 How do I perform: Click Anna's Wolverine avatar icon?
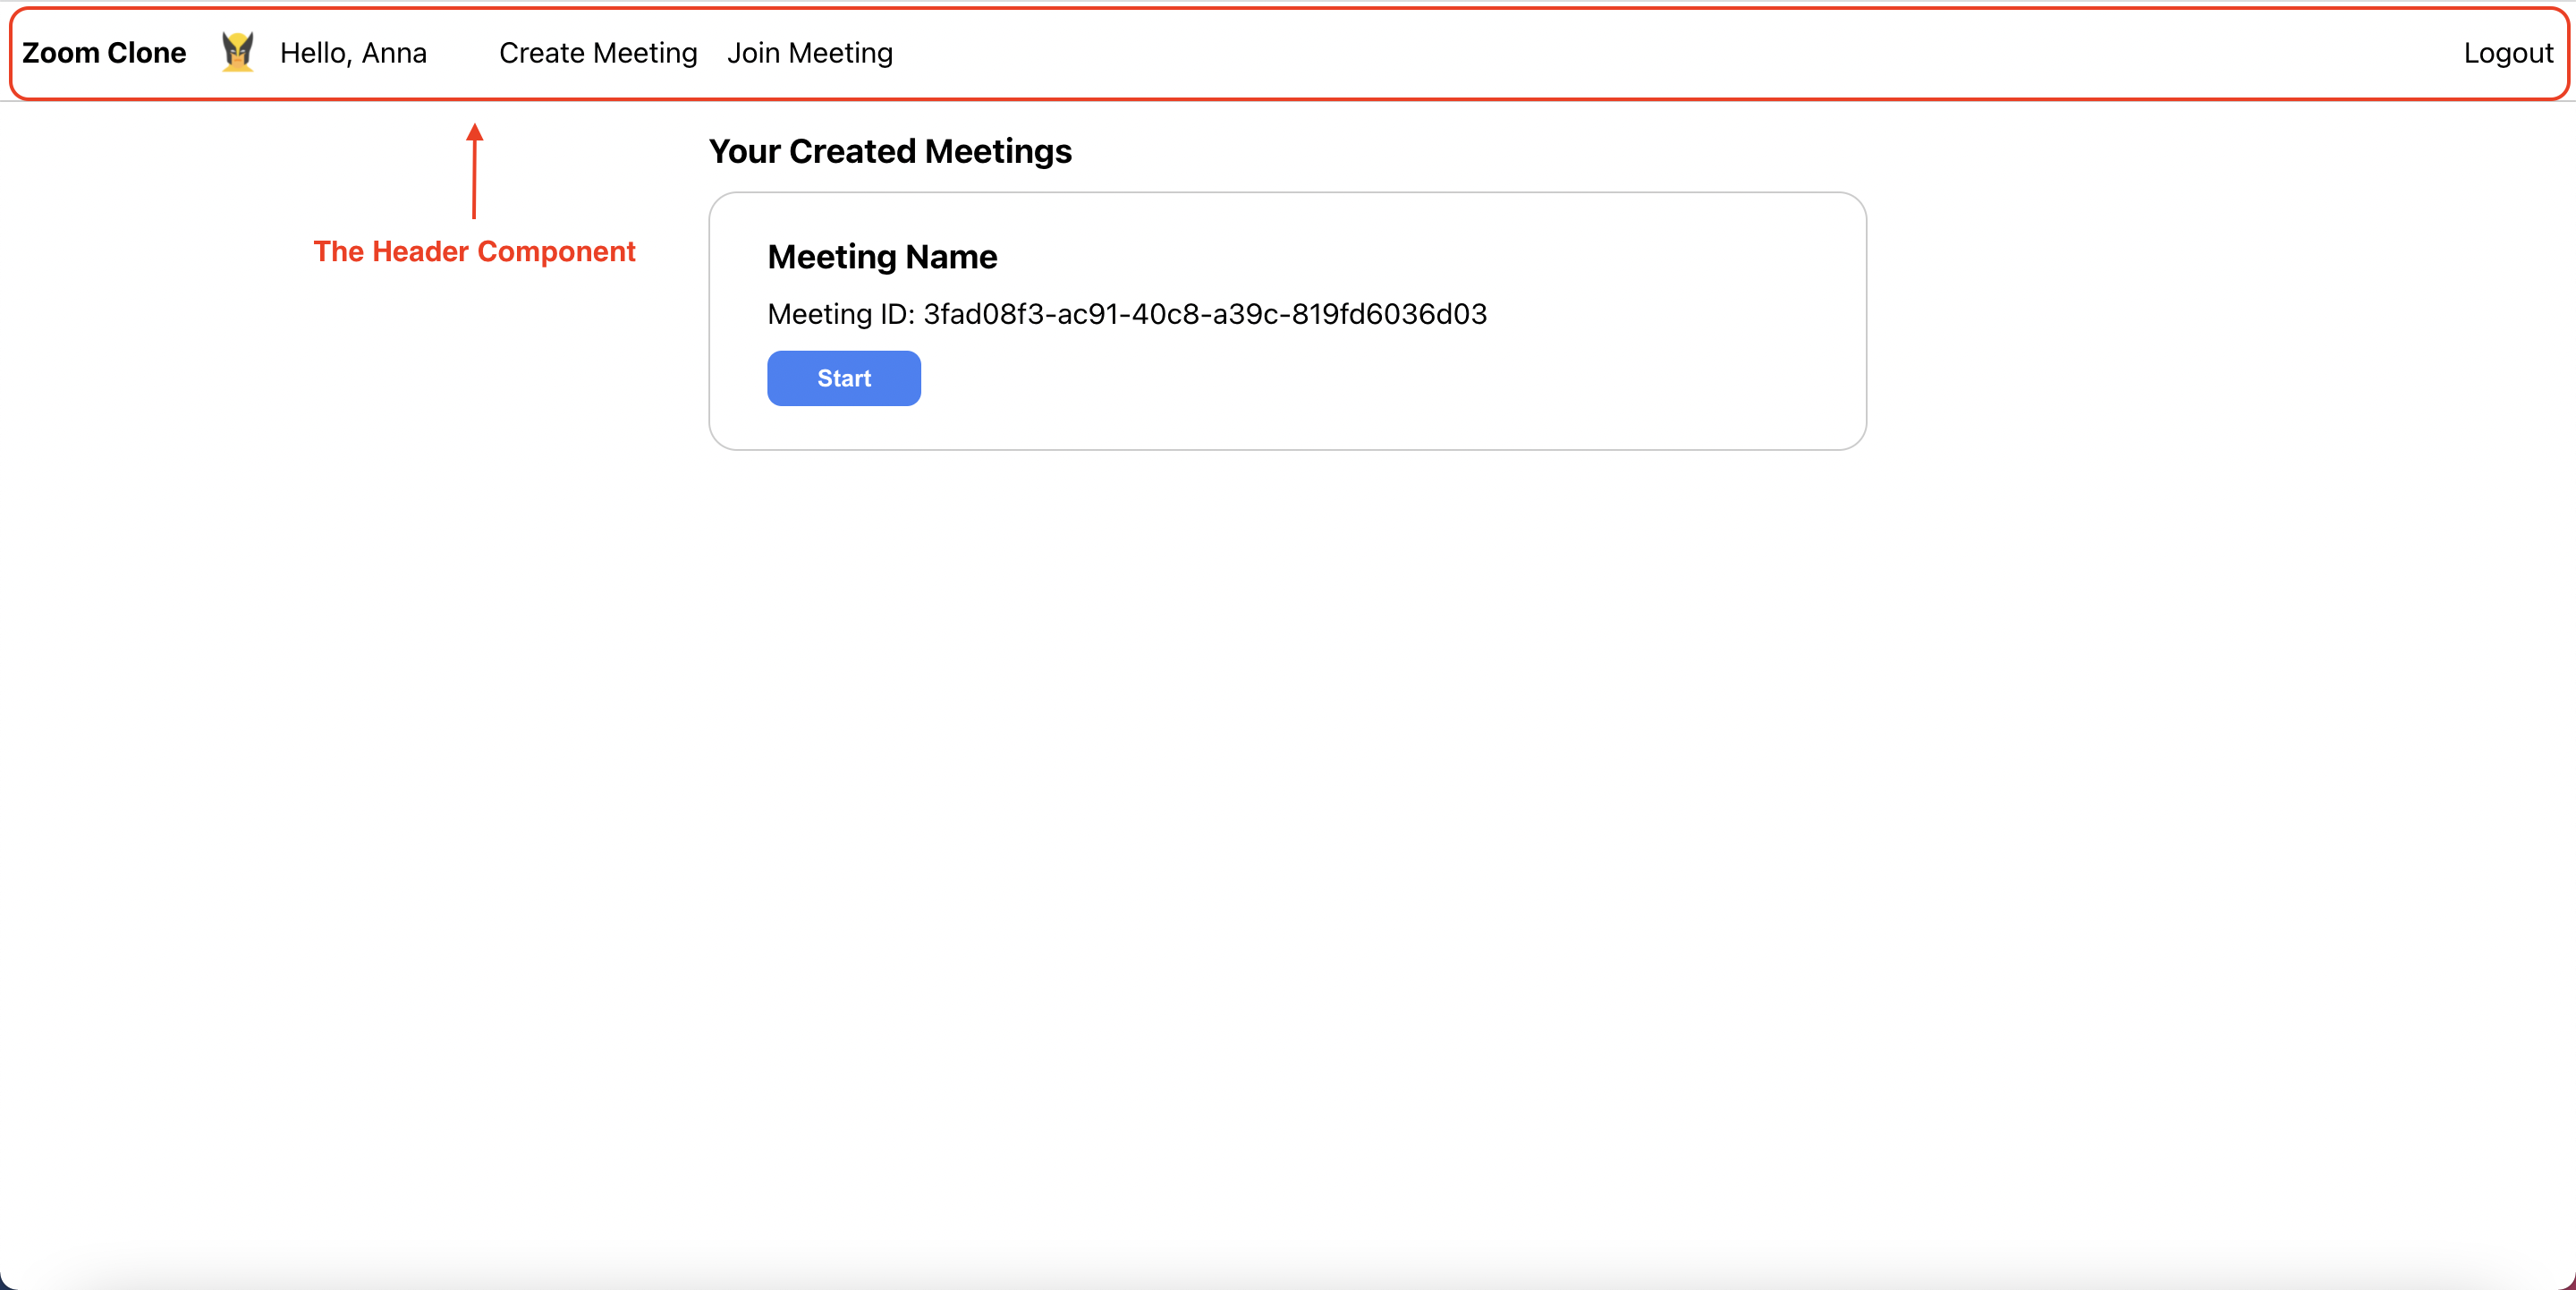[237, 52]
